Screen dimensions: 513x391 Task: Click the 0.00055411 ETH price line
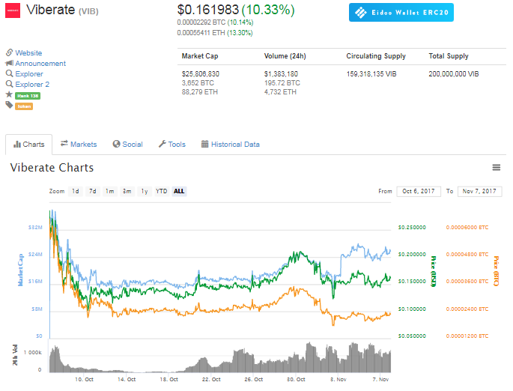click(215, 33)
